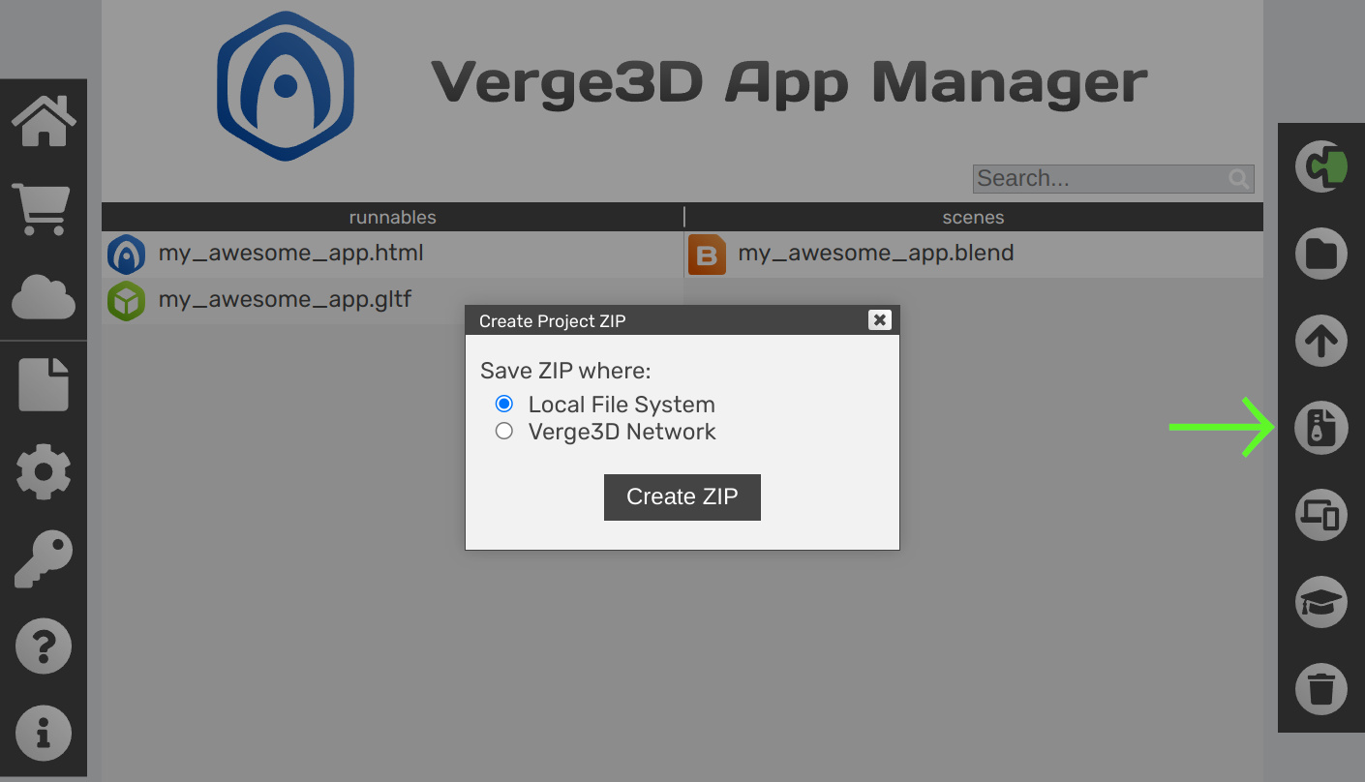The width and height of the screenshot is (1365, 782).
Task: Open my_awesome_app.html runnable
Action: [291, 254]
